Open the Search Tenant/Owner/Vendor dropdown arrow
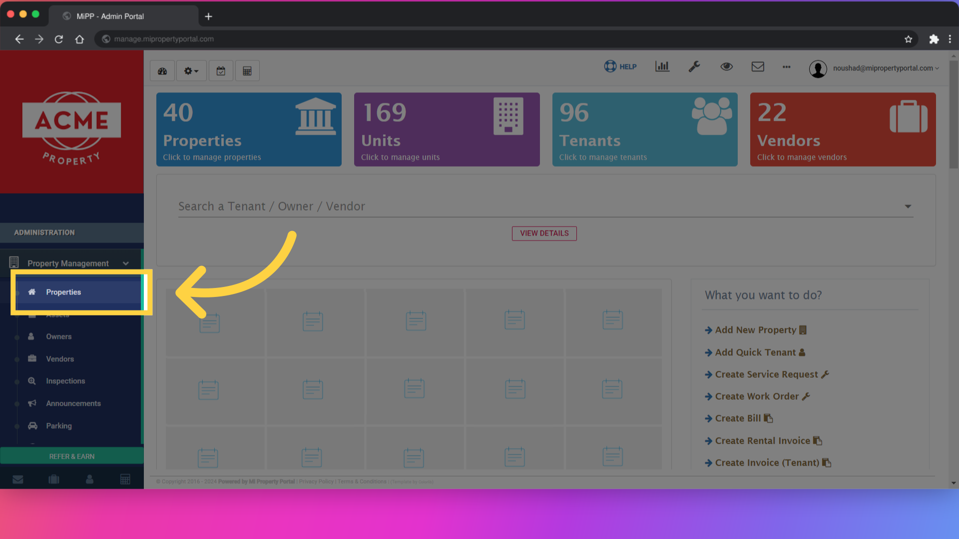959x539 pixels. pyautogui.click(x=908, y=207)
